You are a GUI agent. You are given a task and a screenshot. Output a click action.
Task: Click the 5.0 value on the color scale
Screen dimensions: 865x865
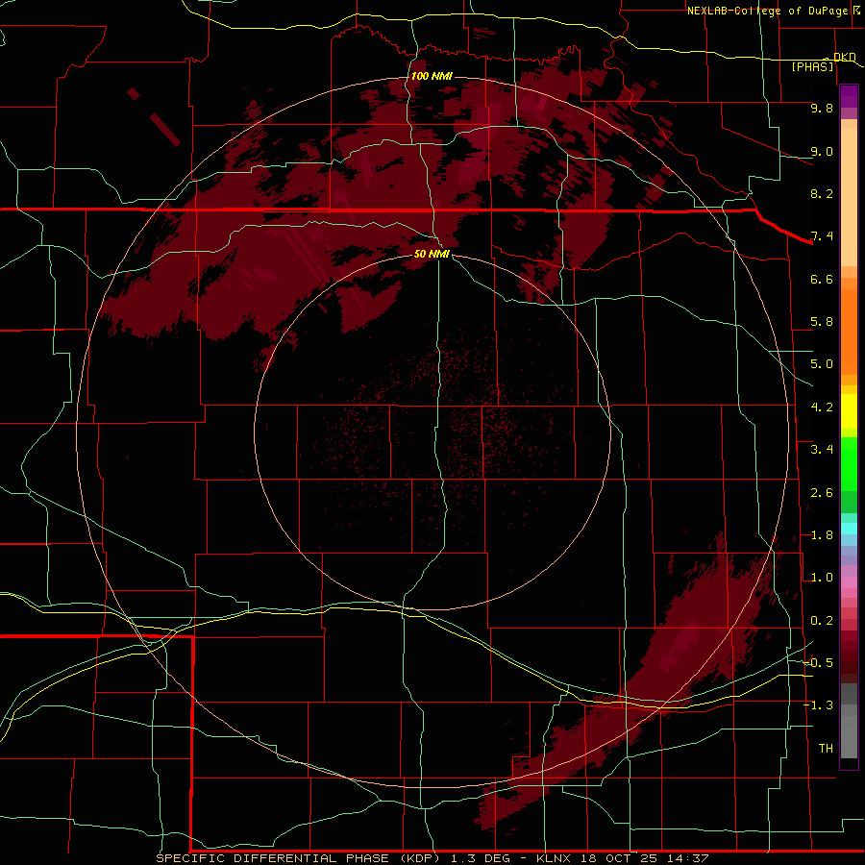point(822,364)
